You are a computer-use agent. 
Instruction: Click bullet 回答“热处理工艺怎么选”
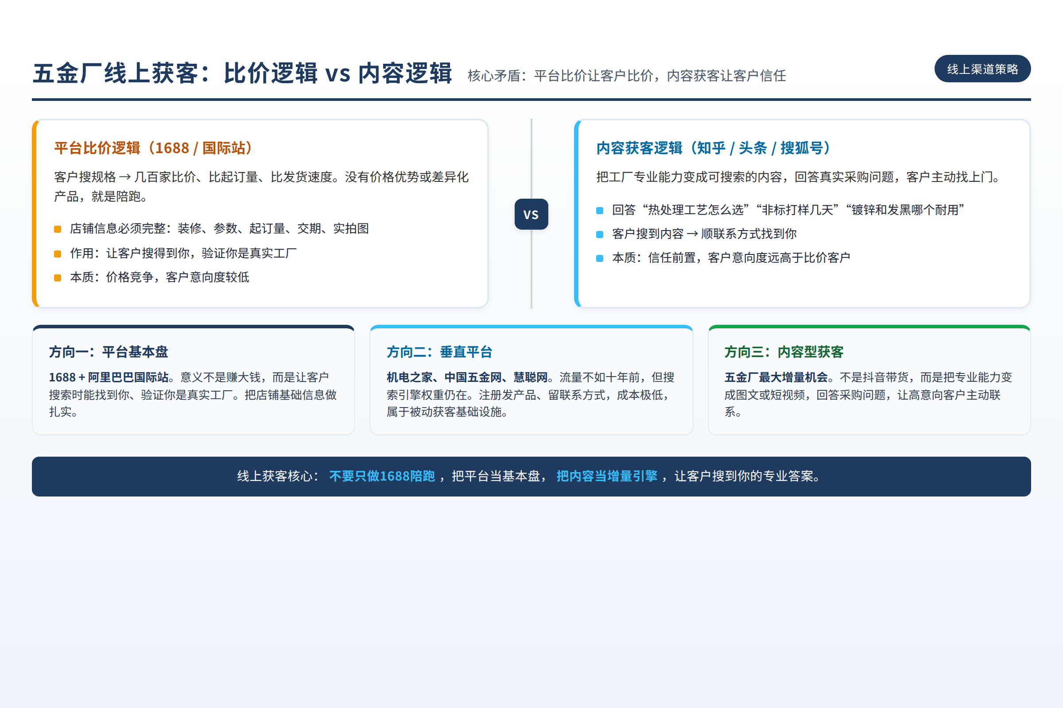pos(788,210)
